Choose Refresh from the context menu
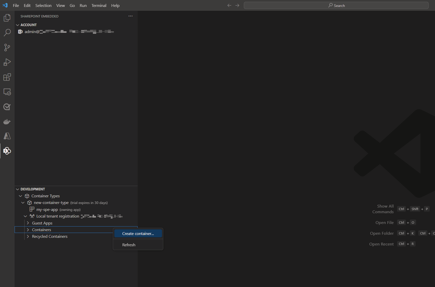Image resolution: width=435 pixels, height=287 pixels. (129, 245)
